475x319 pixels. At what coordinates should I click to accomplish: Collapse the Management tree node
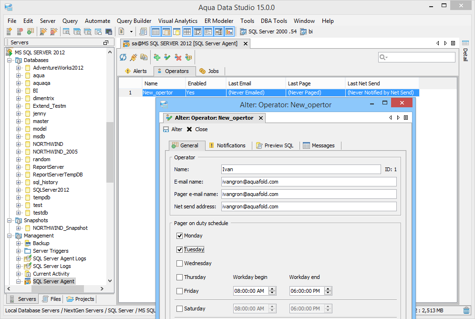[10, 236]
